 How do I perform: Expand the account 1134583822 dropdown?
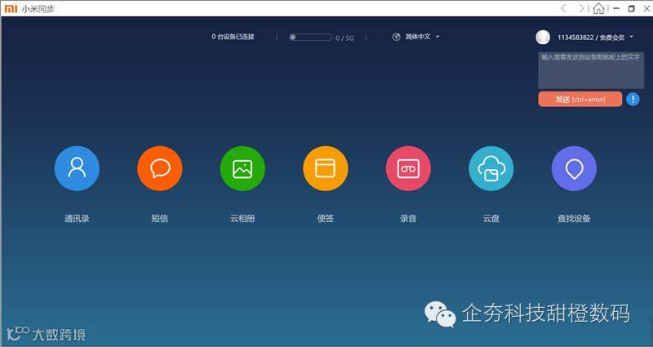coord(596,38)
